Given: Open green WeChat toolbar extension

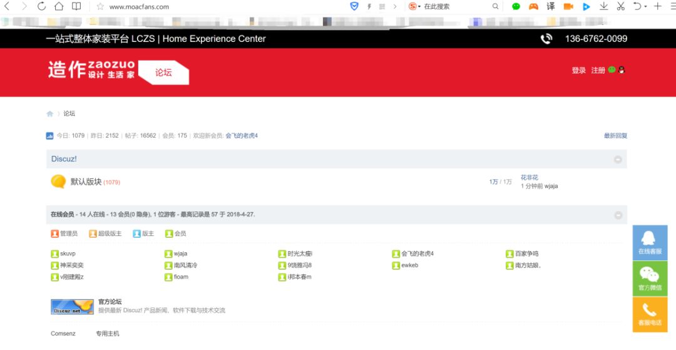Looking at the screenshot, I should click(x=516, y=6).
